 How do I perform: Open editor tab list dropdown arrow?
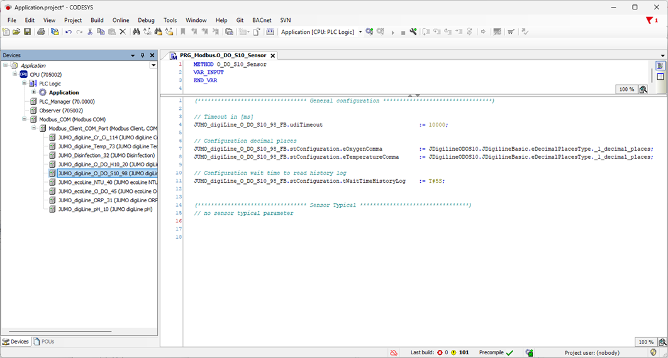click(x=662, y=56)
